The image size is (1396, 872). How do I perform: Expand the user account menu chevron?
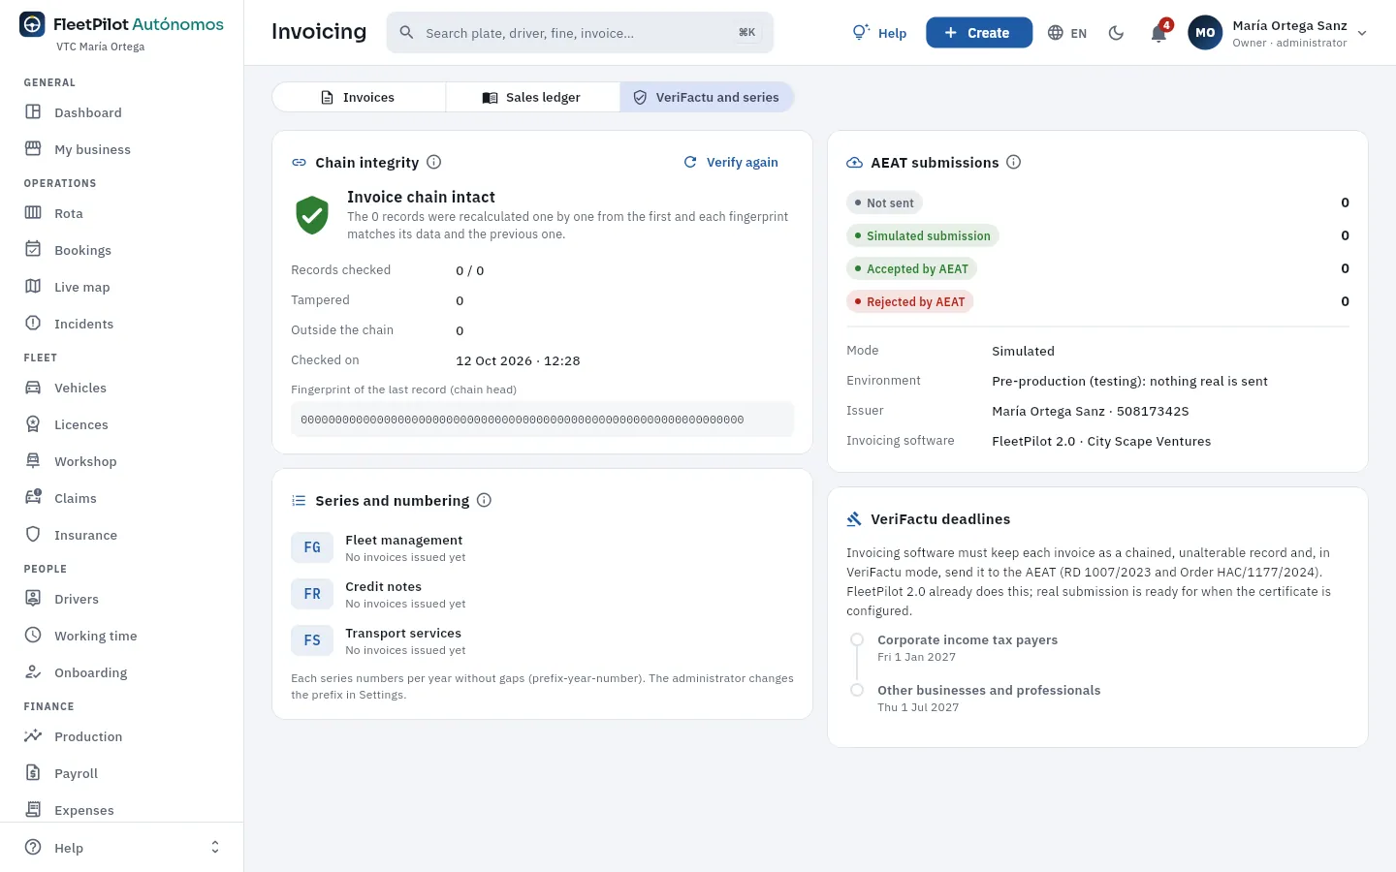pos(1362,33)
